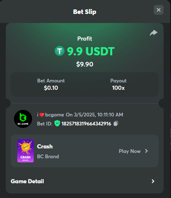
Task: Click the share arrow icon
Action: [x=153, y=33]
